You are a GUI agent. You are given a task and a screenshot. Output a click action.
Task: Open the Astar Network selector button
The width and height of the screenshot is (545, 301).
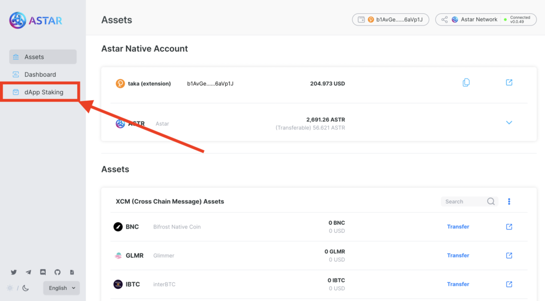(x=485, y=20)
